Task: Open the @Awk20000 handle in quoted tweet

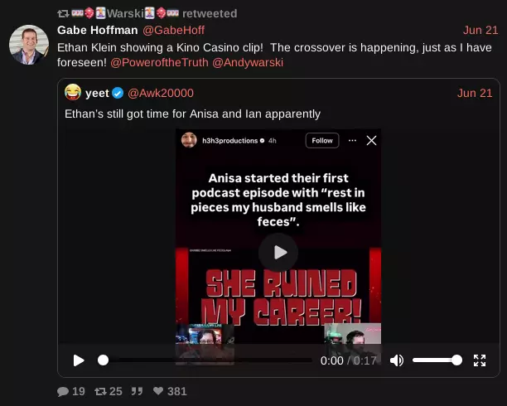Action: 161,93
